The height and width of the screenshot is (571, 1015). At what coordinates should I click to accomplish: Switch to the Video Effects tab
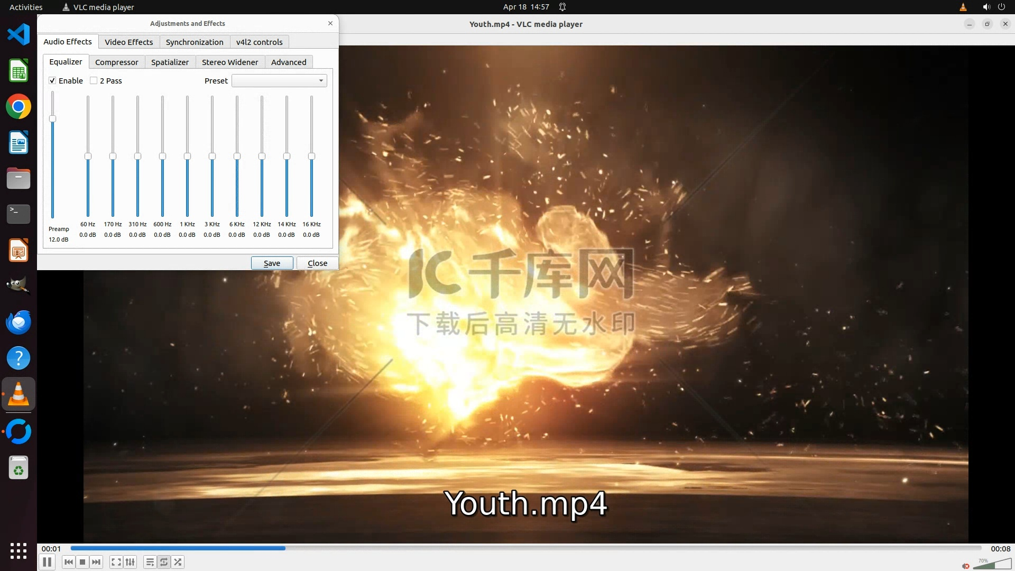coord(128,42)
